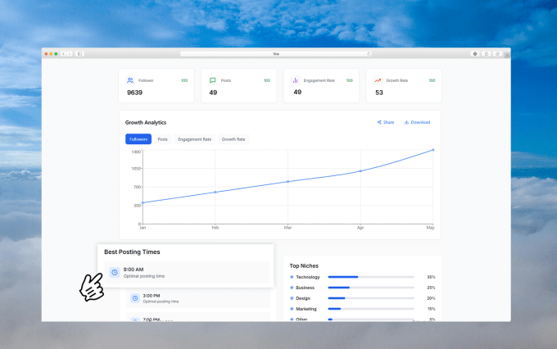Share the Growth Analytics chart
Screen dimensions: 557x349
click(x=386, y=122)
